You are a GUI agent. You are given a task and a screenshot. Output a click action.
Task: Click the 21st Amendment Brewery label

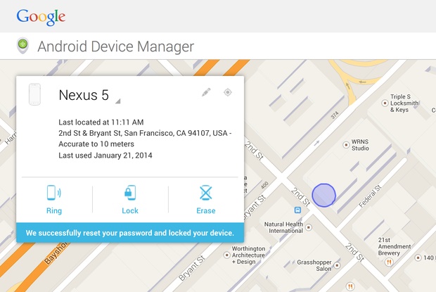click(x=395, y=246)
